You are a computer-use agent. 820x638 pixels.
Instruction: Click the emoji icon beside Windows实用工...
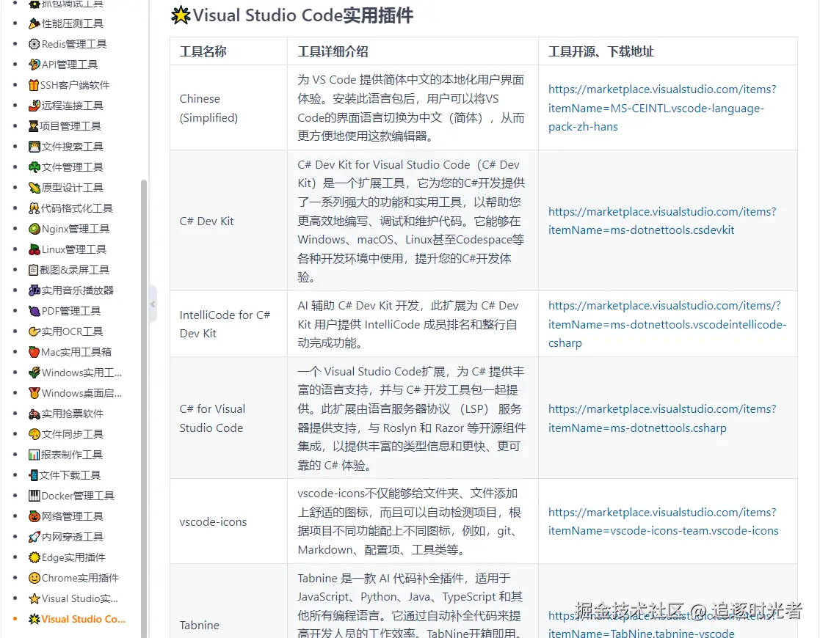[34, 373]
